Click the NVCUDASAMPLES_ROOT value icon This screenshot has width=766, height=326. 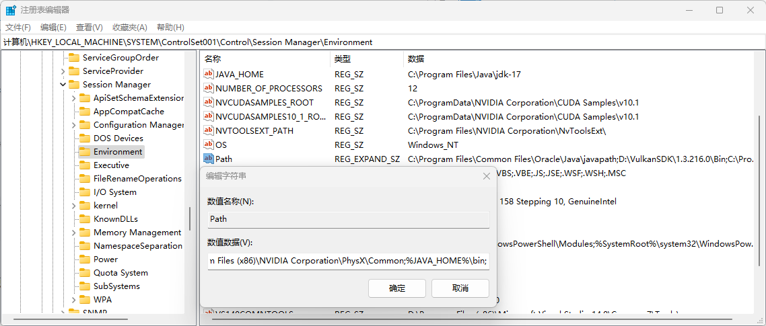tap(209, 102)
